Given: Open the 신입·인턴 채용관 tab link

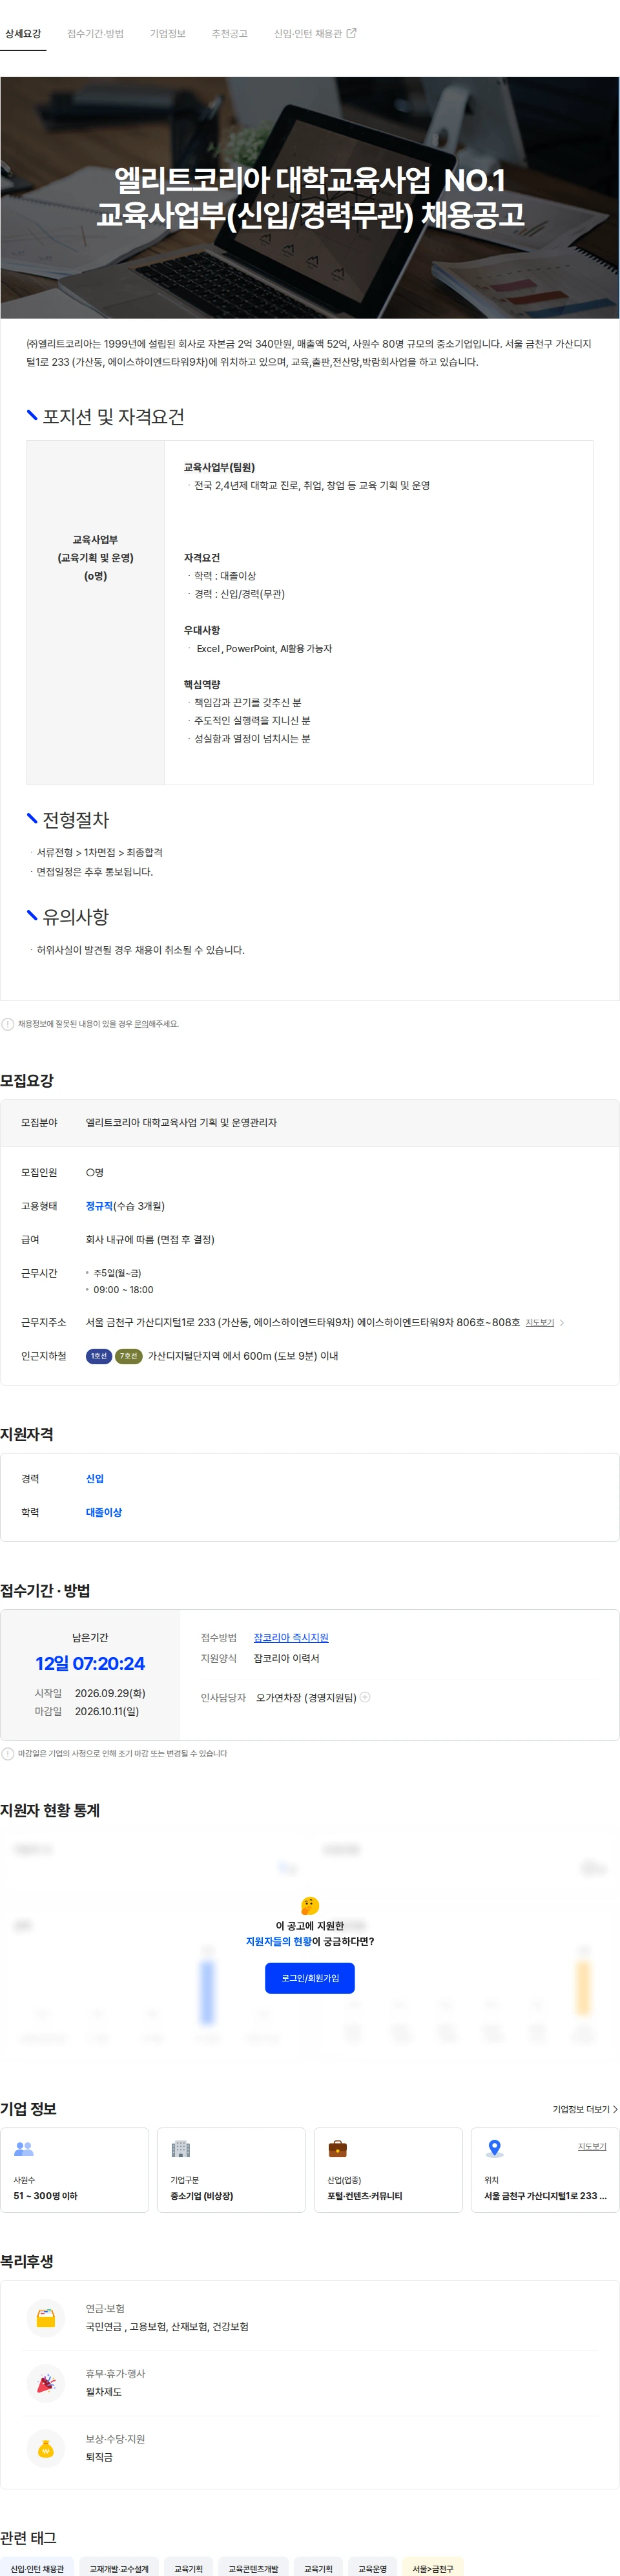Looking at the screenshot, I should tap(307, 34).
